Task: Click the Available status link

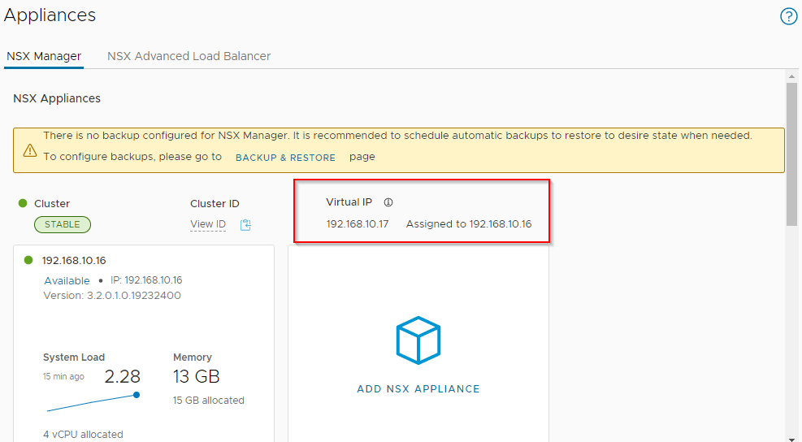Action: pyautogui.click(x=67, y=280)
